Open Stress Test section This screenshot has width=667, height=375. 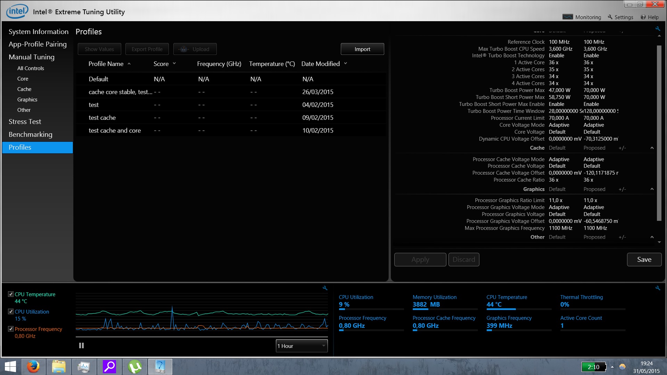tap(25, 122)
